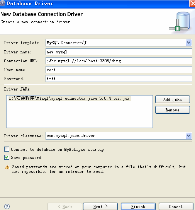Click the Database Driver title bar icon

[2, 3]
